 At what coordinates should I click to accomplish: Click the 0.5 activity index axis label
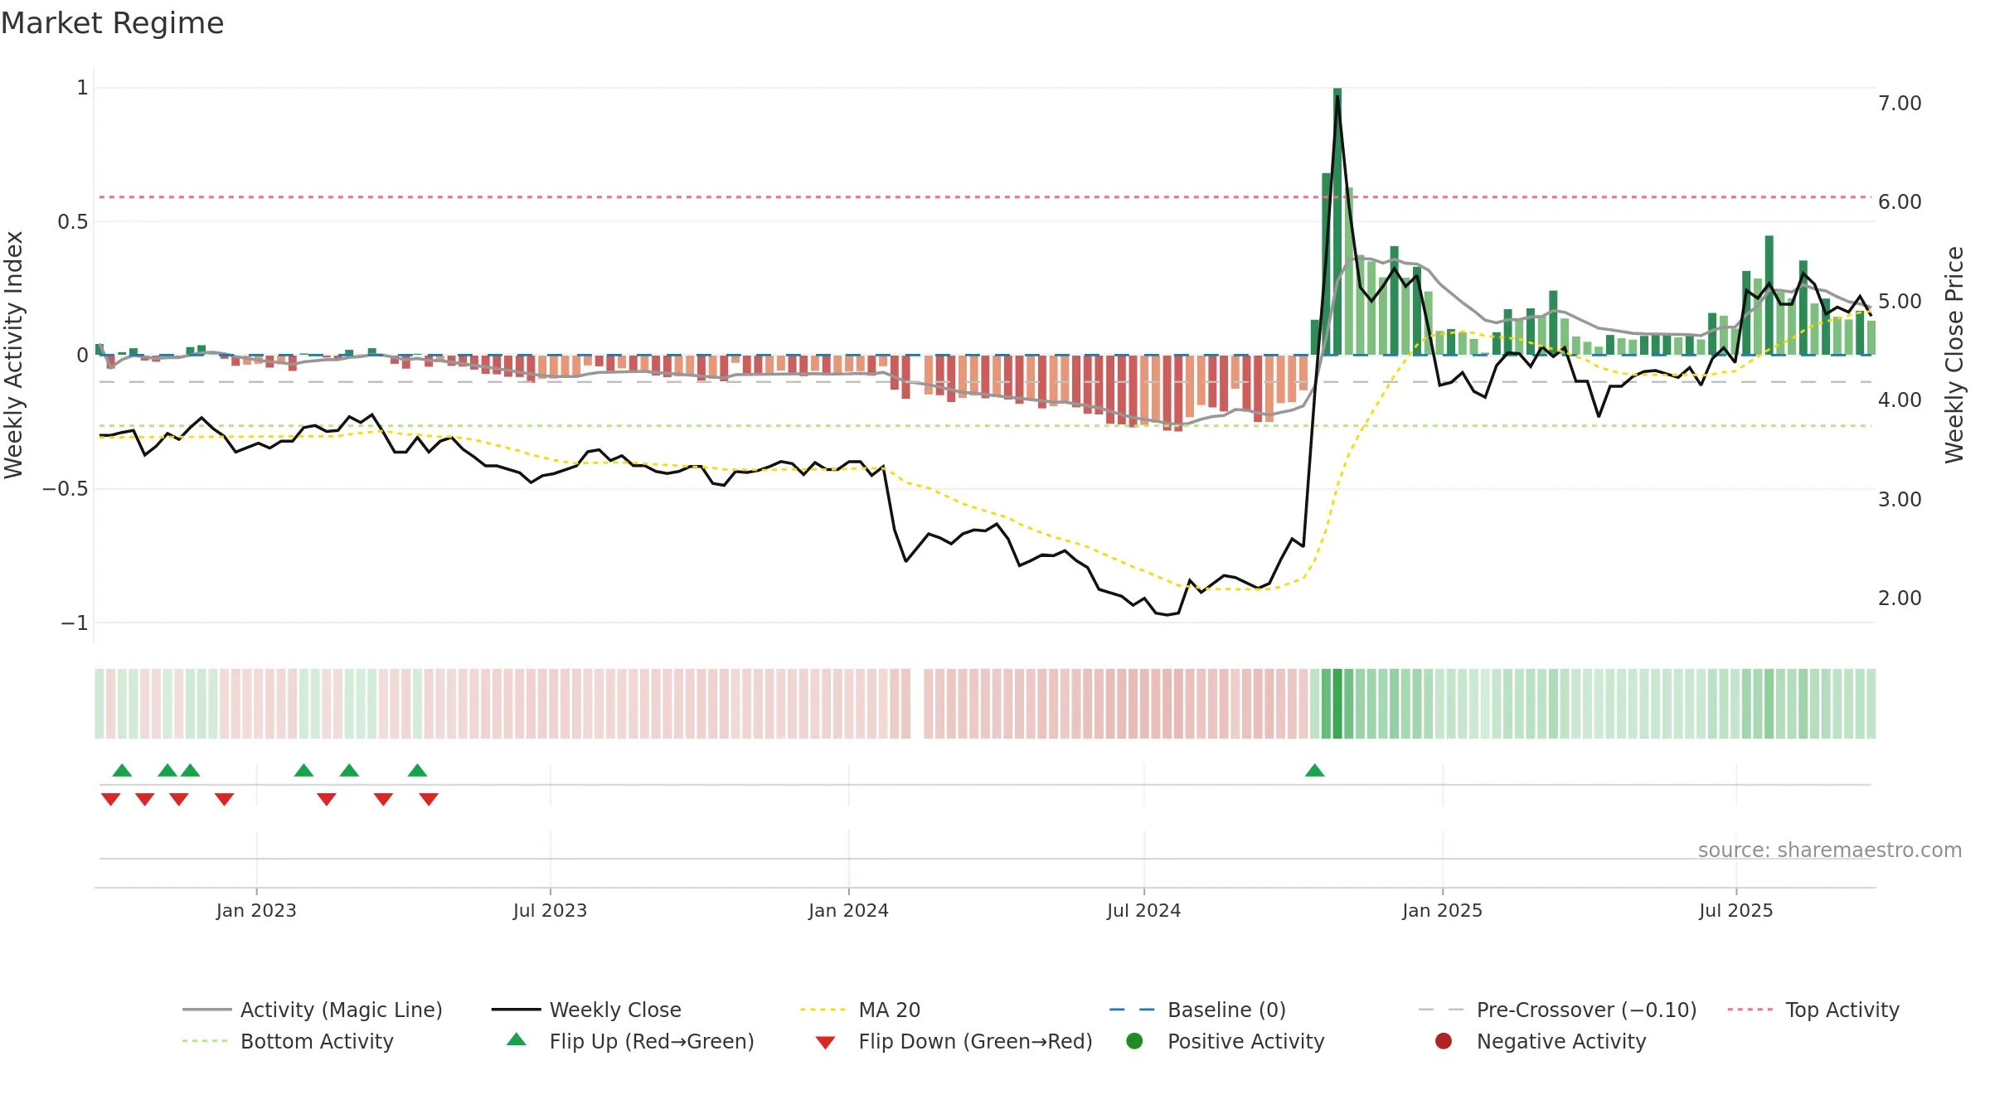pyautogui.click(x=73, y=222)
